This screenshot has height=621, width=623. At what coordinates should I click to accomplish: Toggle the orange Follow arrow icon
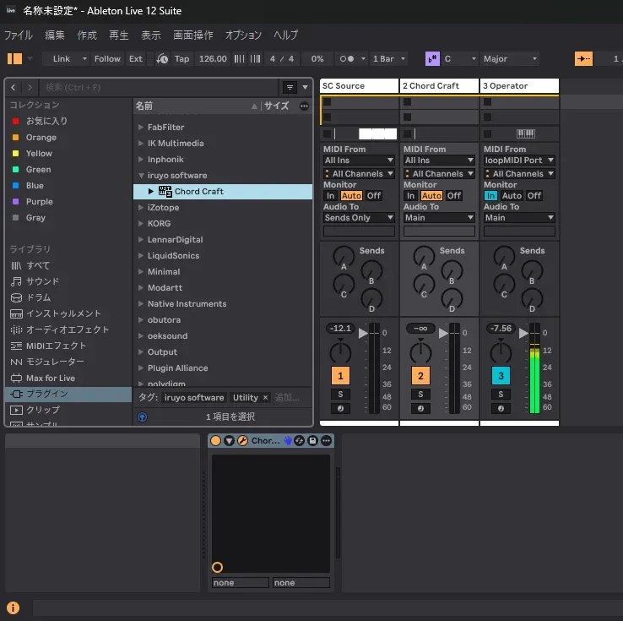(x=583, y=59)
